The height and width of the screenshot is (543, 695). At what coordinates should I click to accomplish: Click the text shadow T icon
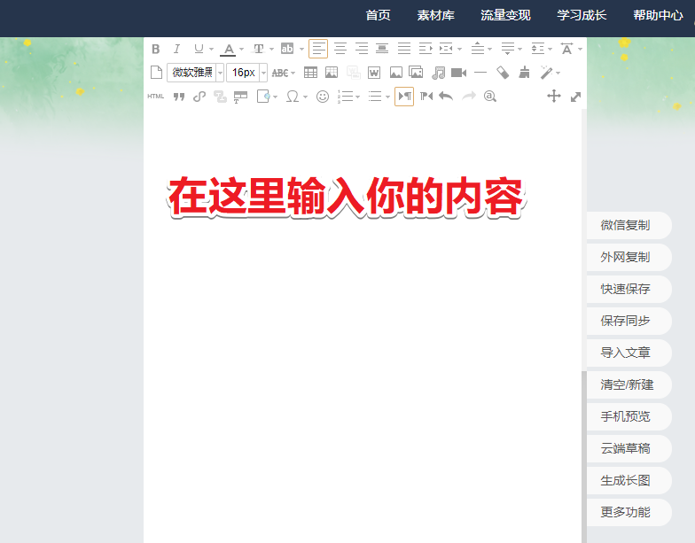[x=259, y=49]
